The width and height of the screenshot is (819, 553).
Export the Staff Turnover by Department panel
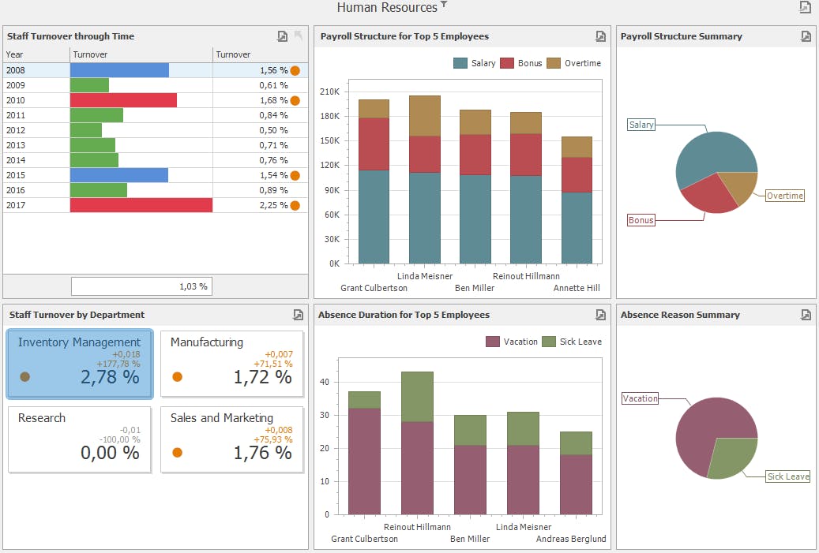tap(298, 315)
